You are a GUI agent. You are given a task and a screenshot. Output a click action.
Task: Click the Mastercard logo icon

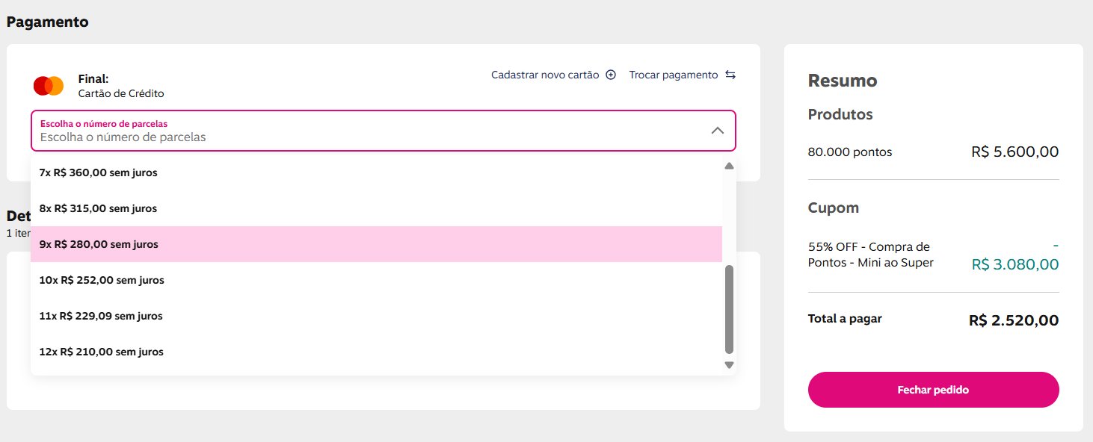tap(49, 86)
